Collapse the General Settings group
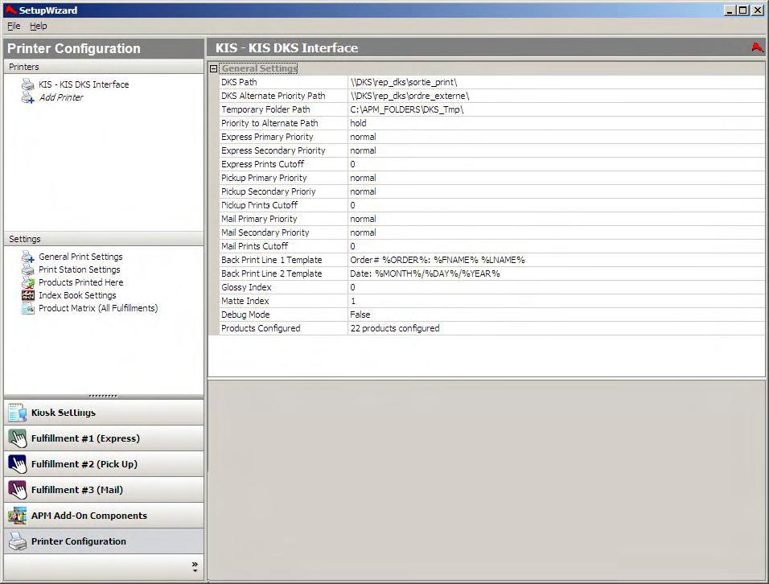 [213, 68]
